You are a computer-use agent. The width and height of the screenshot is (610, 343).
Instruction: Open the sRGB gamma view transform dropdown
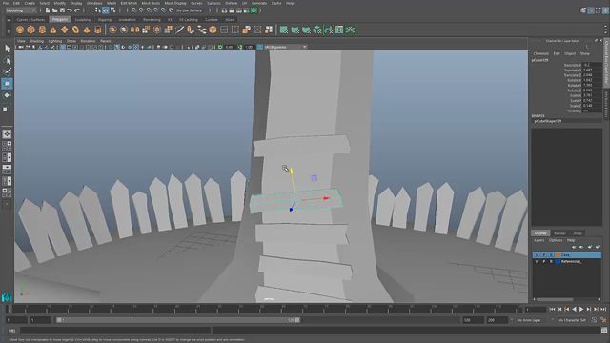286,47
